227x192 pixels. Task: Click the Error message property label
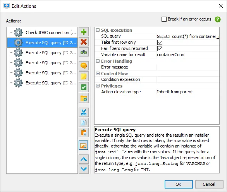[115, 67]
